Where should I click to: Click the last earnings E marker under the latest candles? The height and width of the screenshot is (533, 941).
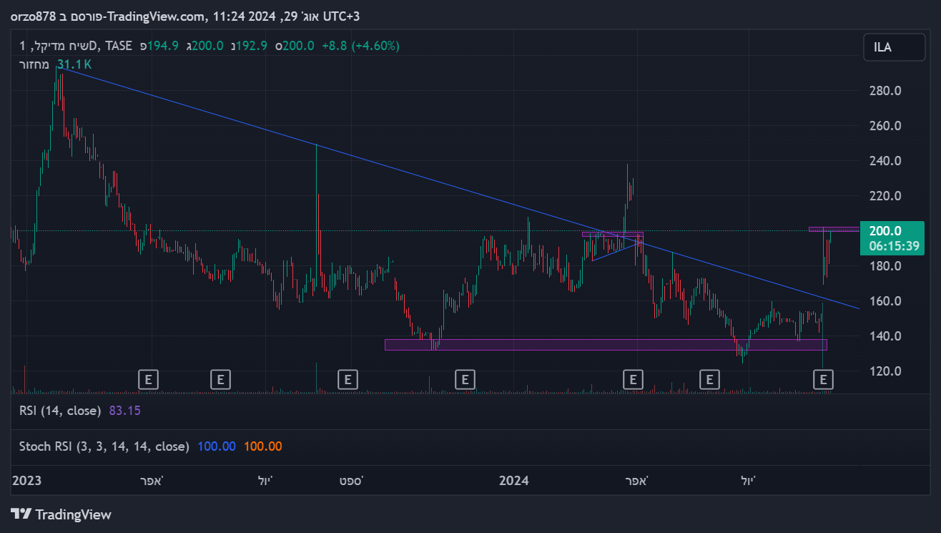tap(823, 379)
